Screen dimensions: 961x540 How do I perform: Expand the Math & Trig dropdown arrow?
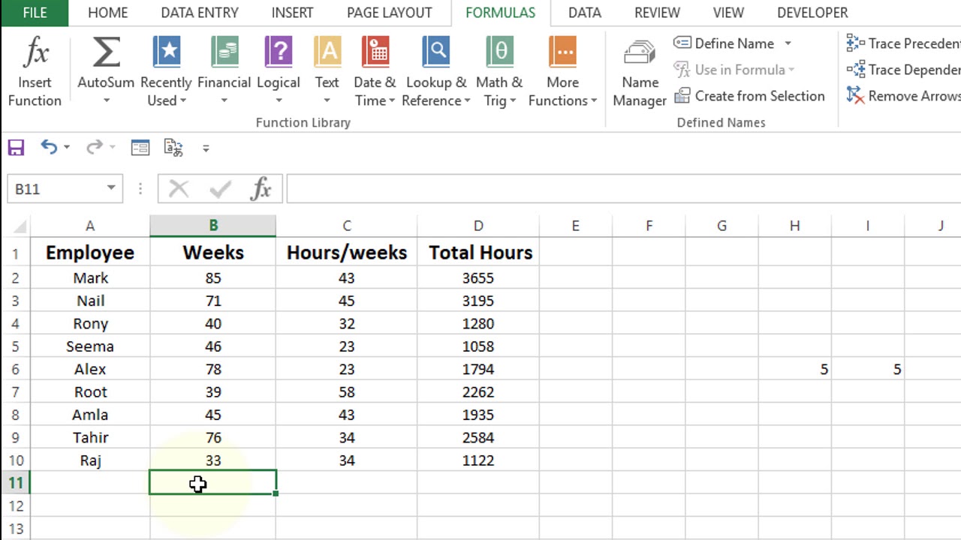(513, 100)
